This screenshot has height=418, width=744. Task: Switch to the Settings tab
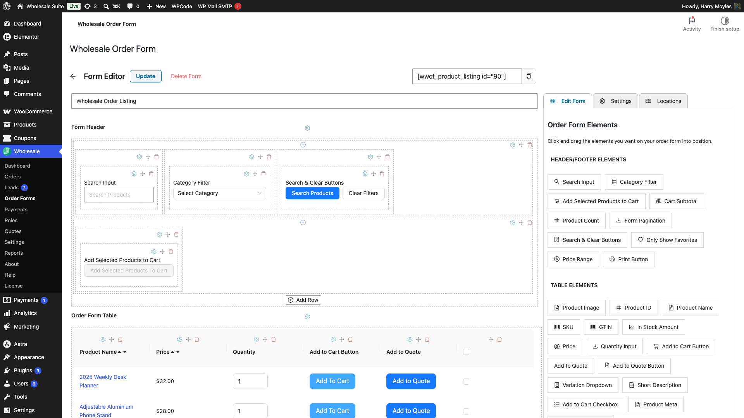615,101
